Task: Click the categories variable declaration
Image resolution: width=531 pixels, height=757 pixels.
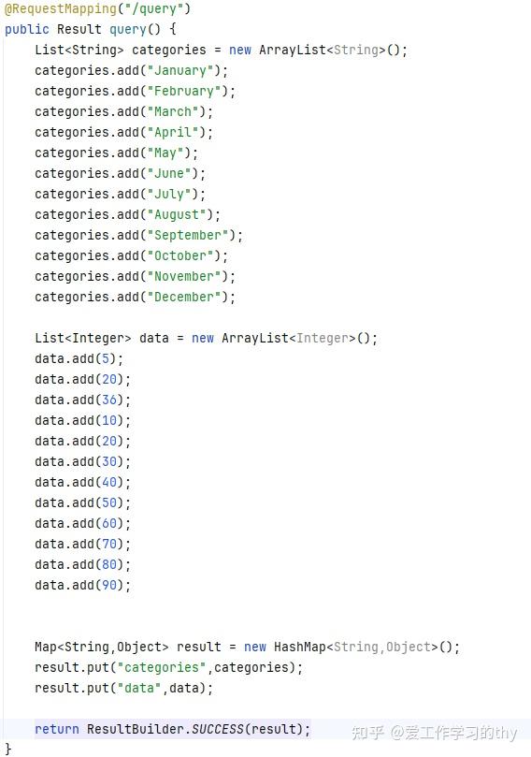Action: pos(169,50)
